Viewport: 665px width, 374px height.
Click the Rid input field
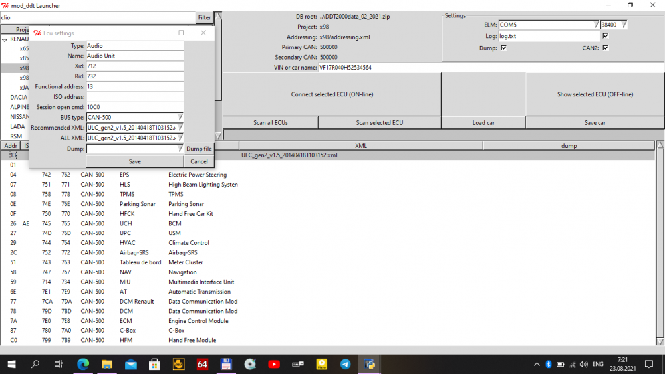coord(135,76)
